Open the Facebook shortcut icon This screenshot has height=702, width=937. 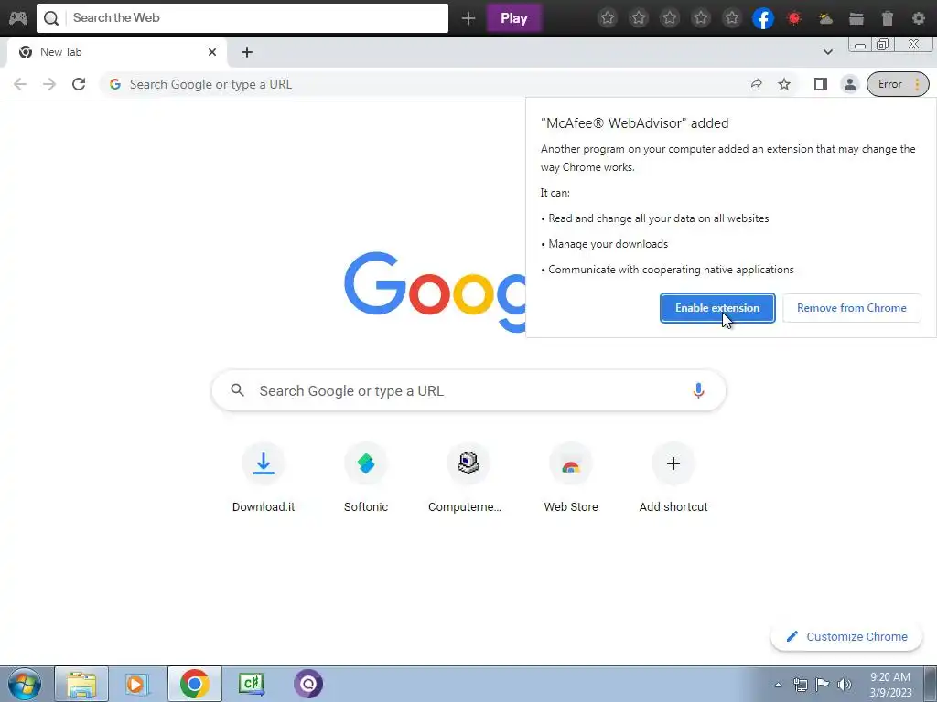click(763, 18)
